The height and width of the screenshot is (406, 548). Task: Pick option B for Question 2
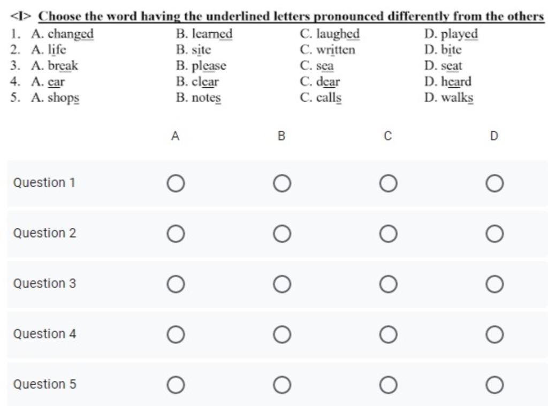tap(281, 234)
